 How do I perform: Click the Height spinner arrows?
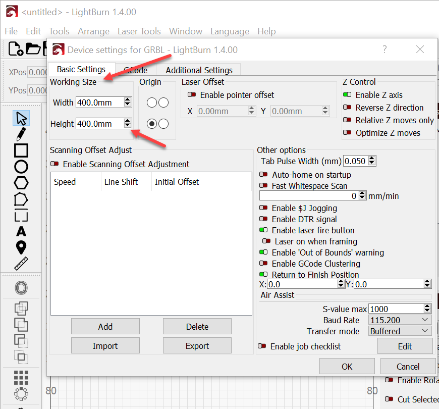pos(127,124)
